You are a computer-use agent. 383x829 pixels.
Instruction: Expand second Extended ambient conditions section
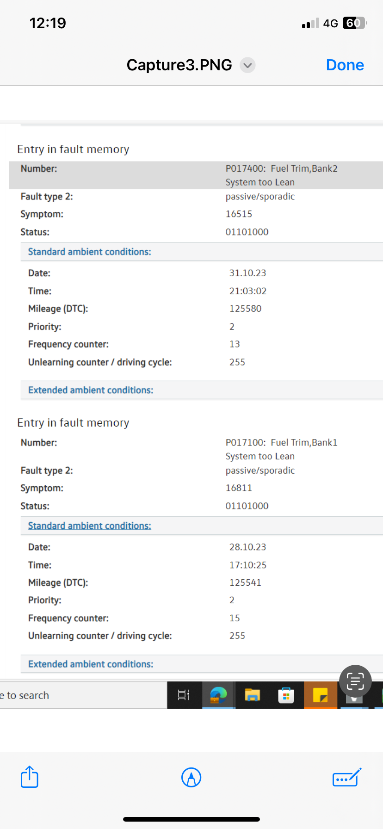pos(91,664)
